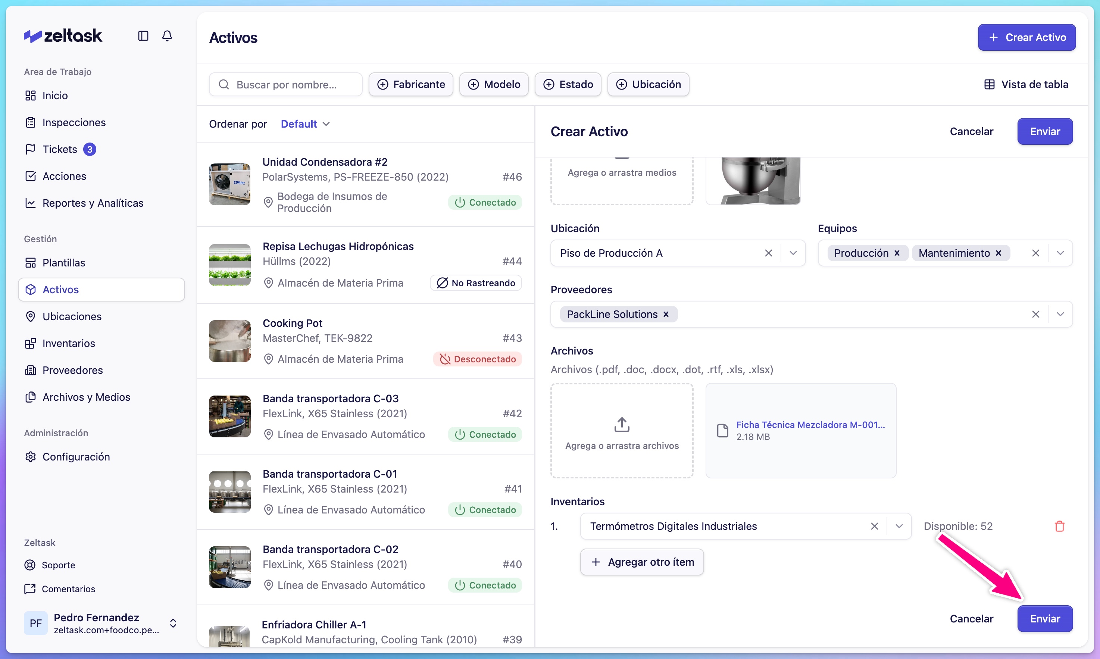The height and width of the screenshot is (659, 1100).
Task: Clear the Piso de Producción A selection
Action: pyautogui.click(x=768, y=253)
